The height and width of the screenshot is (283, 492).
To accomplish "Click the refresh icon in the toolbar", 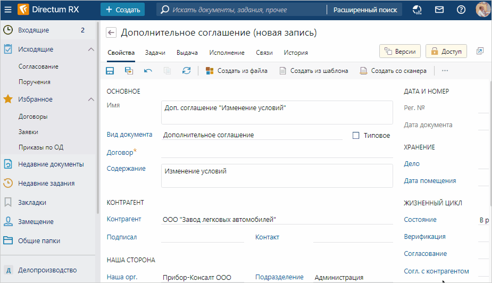I will pos(186,71).
